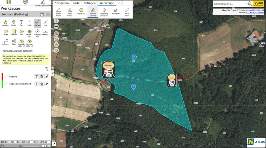This screenshot has width=266, height=148.
Task: Click the green Ringweg von Stixendorf color bar
Action: [x=3, y=84]
